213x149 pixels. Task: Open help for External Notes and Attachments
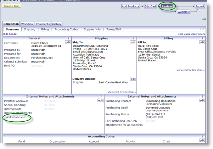coord(202,96)
